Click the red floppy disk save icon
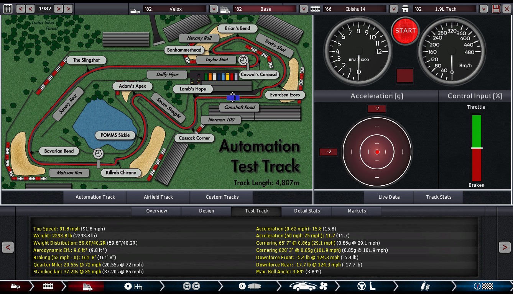The width and height of the screenshot is (513, 294). click(496, 9)
